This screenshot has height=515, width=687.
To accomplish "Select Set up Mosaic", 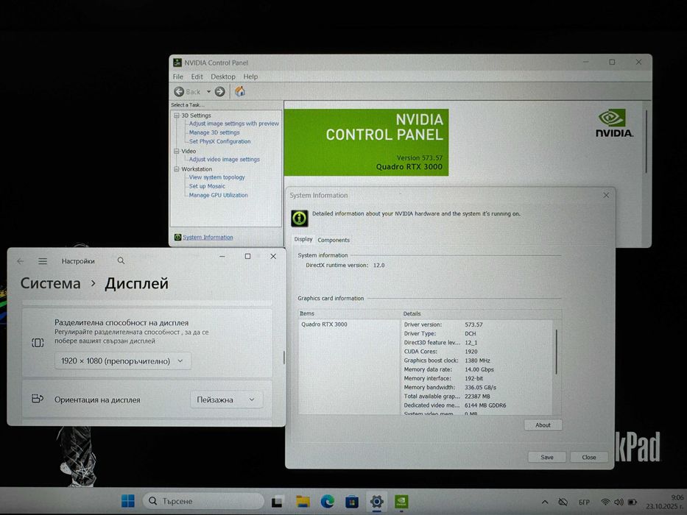I will click(207, 186).
